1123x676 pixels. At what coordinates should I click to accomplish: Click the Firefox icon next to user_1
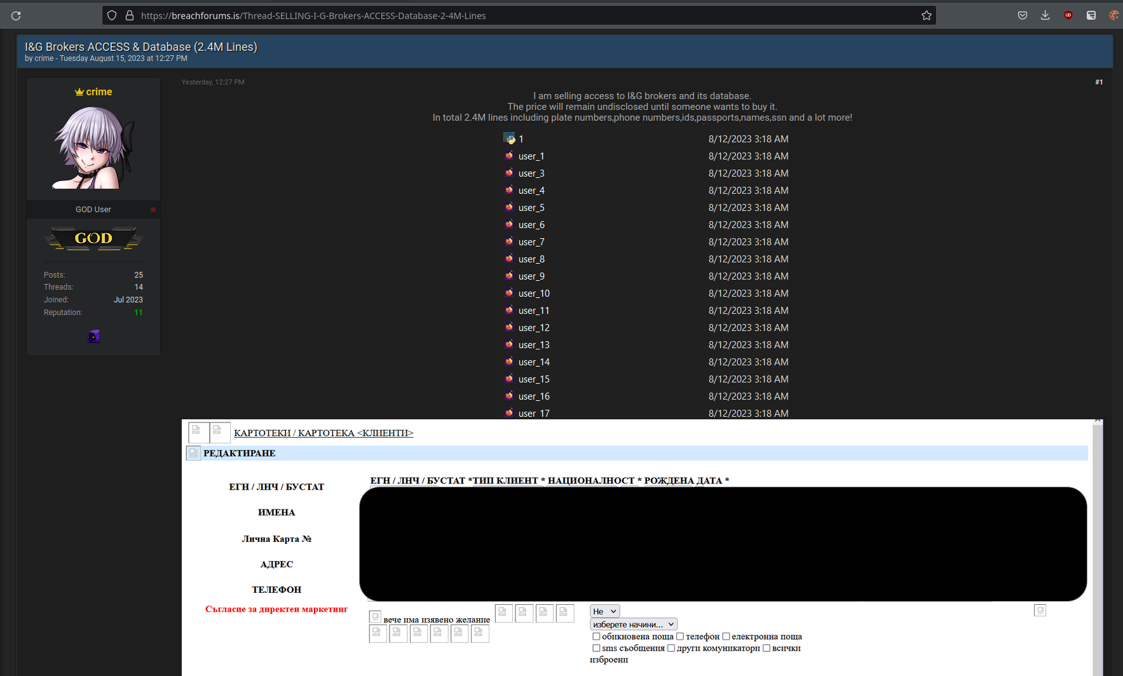[509, 156]
